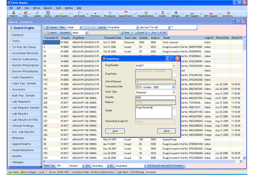Select Lab Results EXTRA in sidebar

tap(25, 120)
